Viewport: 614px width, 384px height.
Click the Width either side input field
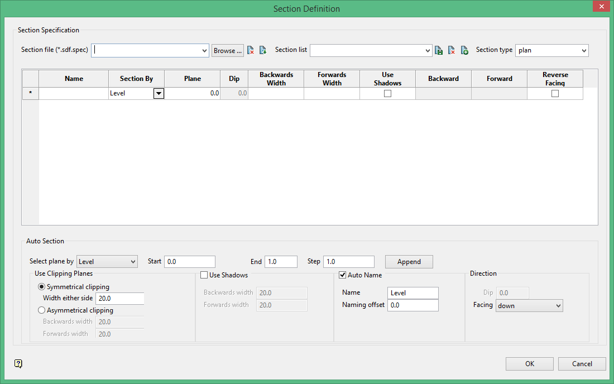(x=119, y=299)
